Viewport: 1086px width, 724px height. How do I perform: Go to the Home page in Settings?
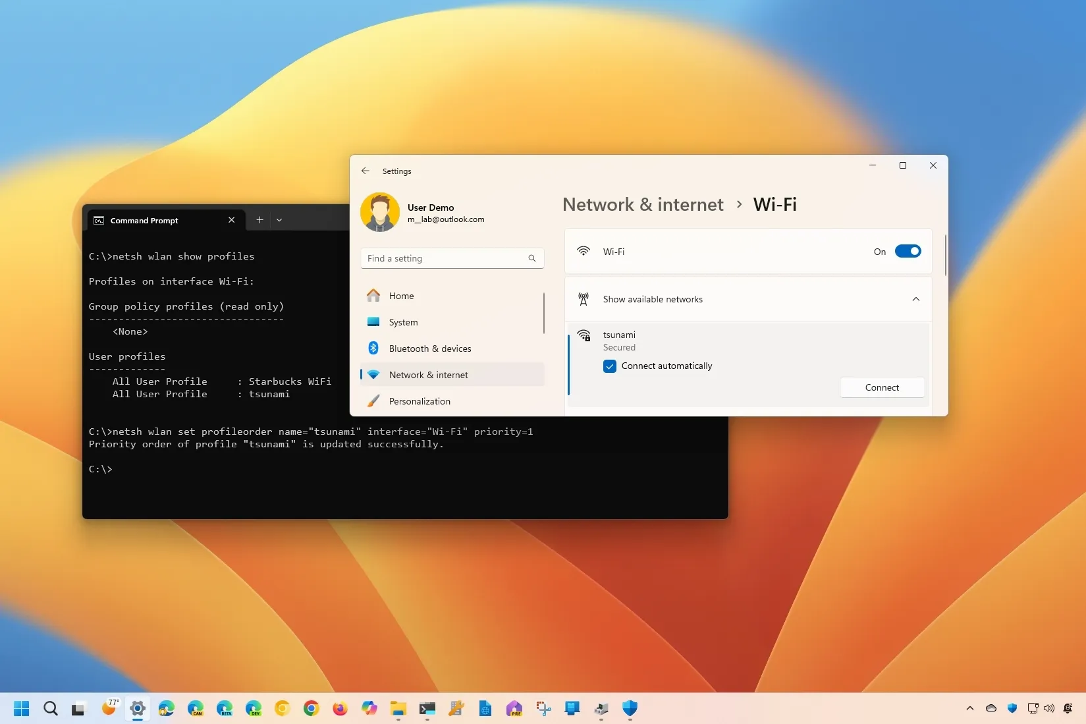(401, 296)
